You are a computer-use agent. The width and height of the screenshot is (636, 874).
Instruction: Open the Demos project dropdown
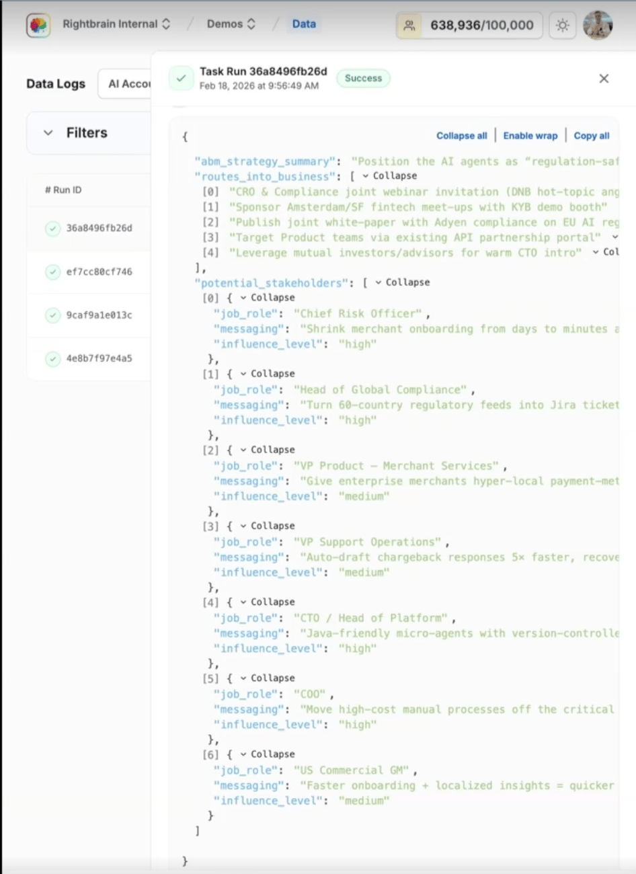click(x=231, y=24)
